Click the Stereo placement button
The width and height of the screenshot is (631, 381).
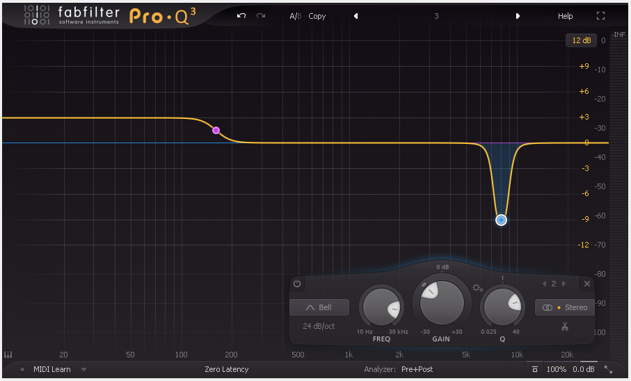coord(565,307)
